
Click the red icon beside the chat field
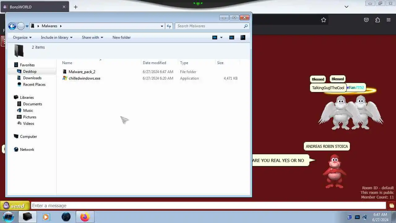pyautogui.click(x=391, y=206)
